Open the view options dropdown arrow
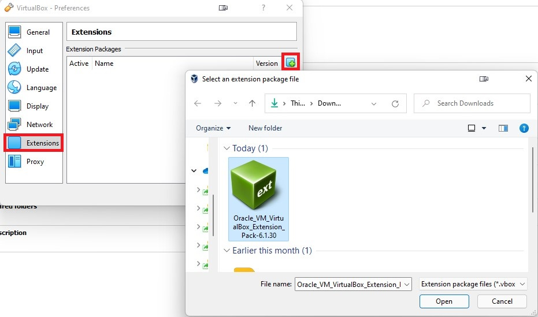538x317 pixels. click(484, 128)
